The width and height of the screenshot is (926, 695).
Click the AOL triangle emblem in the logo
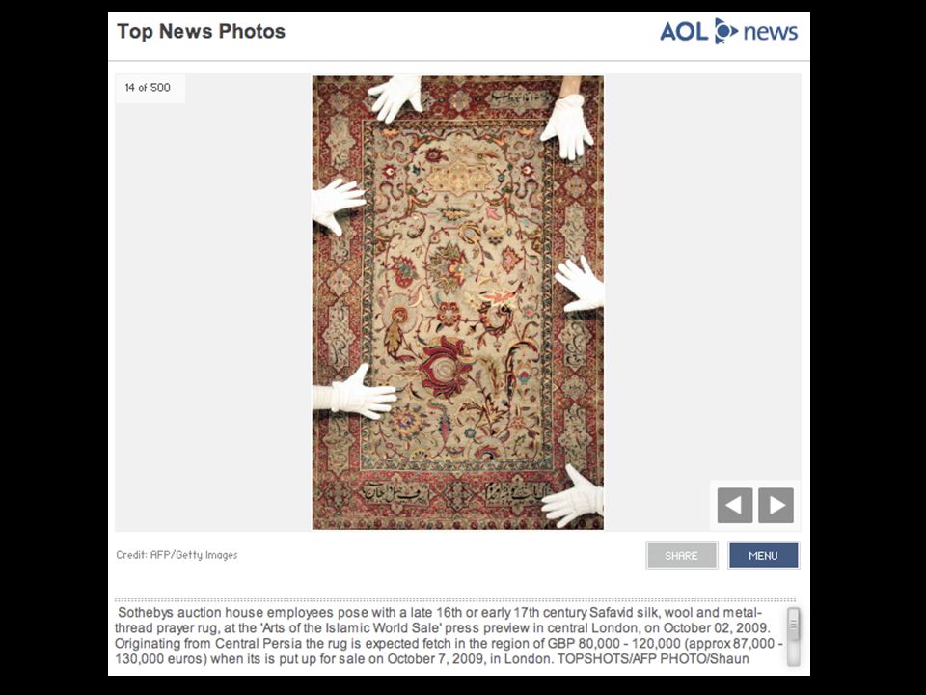pos(725,31)
